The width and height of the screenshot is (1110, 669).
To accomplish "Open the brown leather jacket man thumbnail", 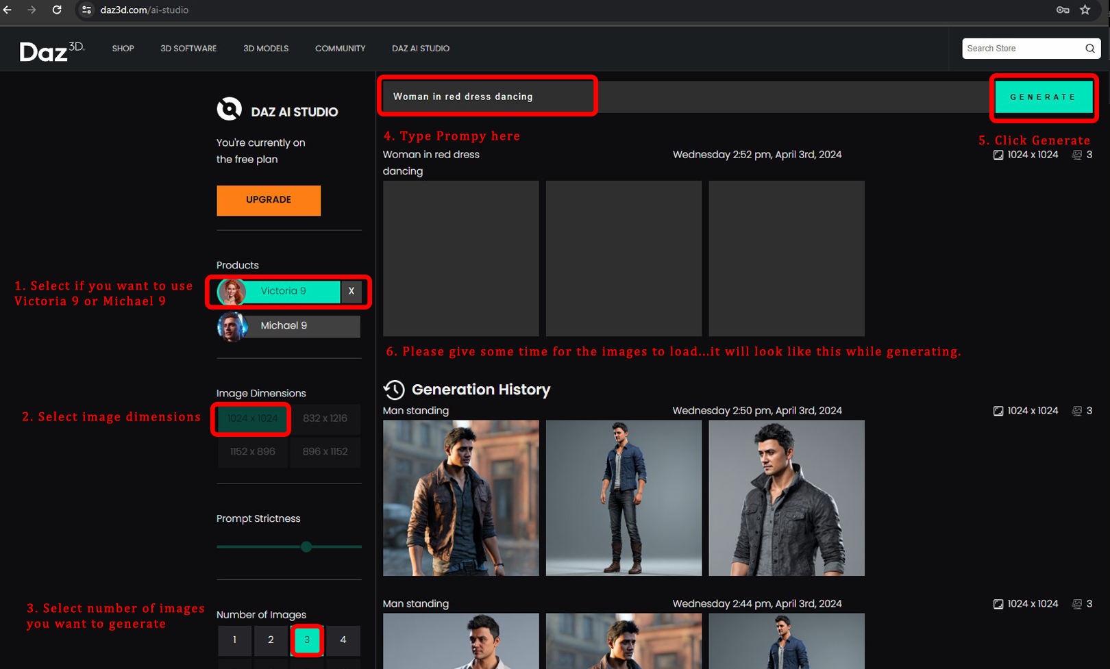I will coord(461,498).
